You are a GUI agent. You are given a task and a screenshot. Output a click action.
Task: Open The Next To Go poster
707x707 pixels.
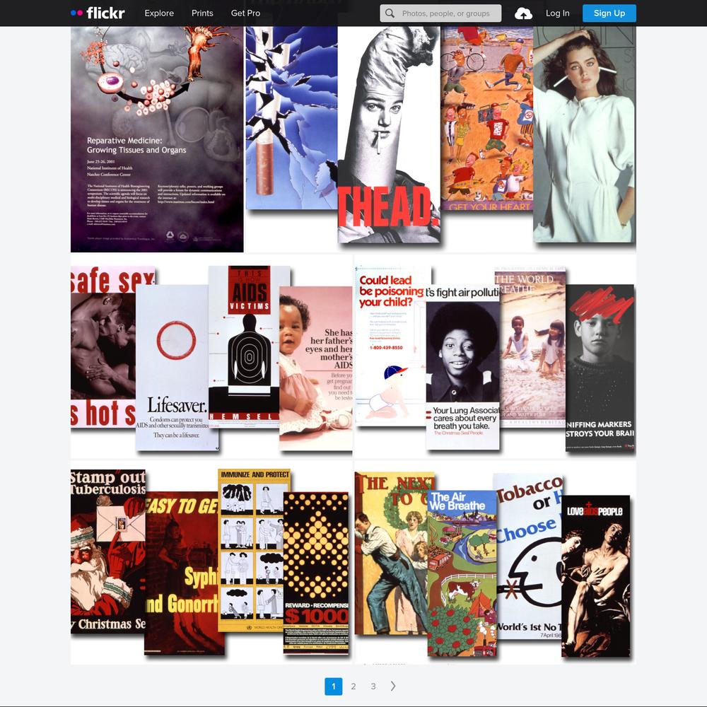pos(391,553)
